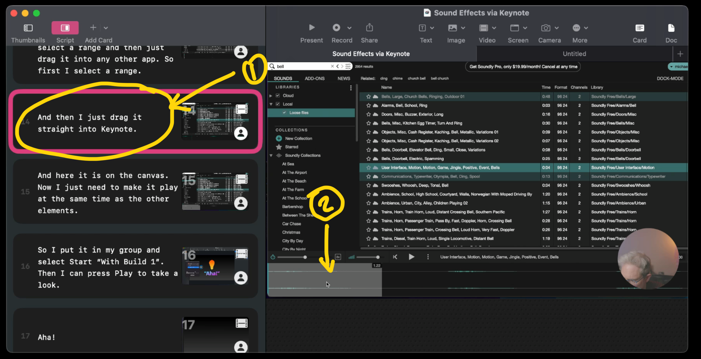Click the Add Card plus icon

[93, 28]
